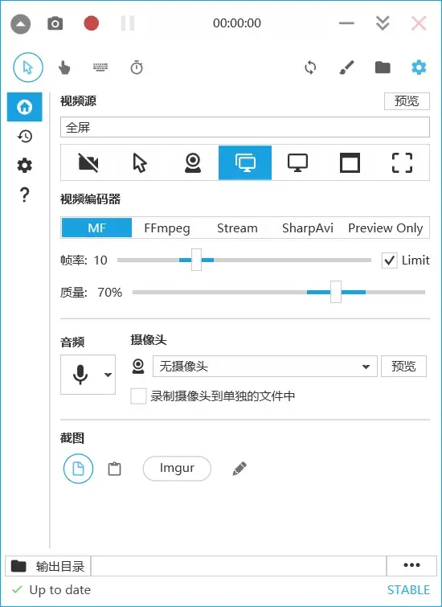The width and height of the screenshot is (442, 607).
Task: Click the microphone audio icon
Action: click(x=80, y=375)
